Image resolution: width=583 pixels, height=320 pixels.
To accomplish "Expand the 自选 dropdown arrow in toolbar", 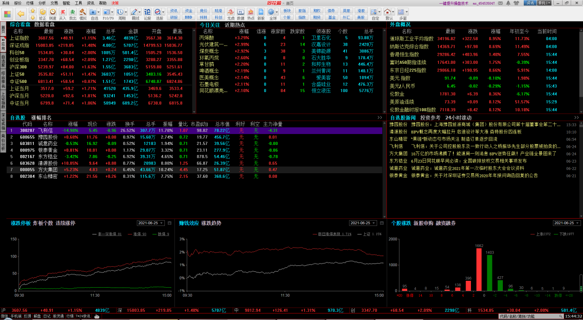I will (x=99, y=12).
